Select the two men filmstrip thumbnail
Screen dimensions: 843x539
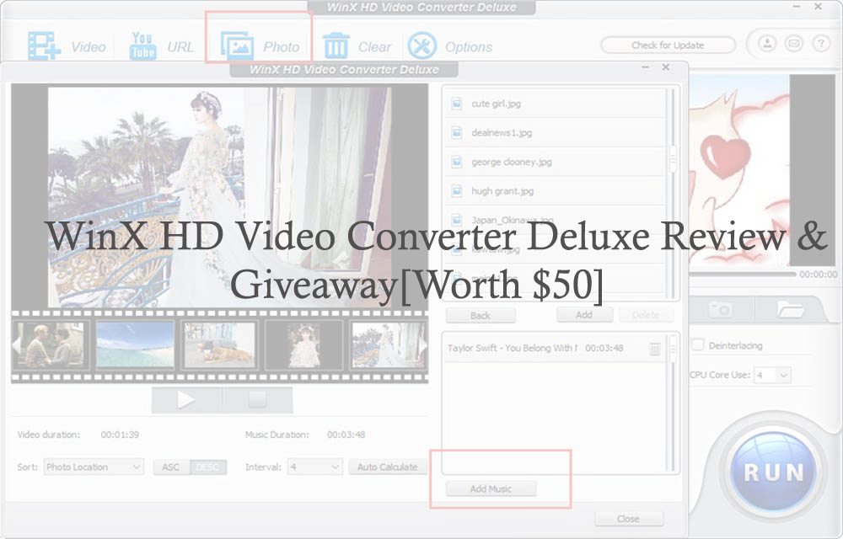[51, 345]
